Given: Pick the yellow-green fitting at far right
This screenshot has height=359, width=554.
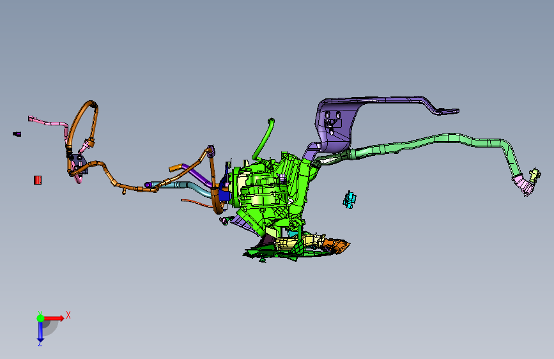Looking at the screenshot, I should pyautogui.click(x=535, y=175).
